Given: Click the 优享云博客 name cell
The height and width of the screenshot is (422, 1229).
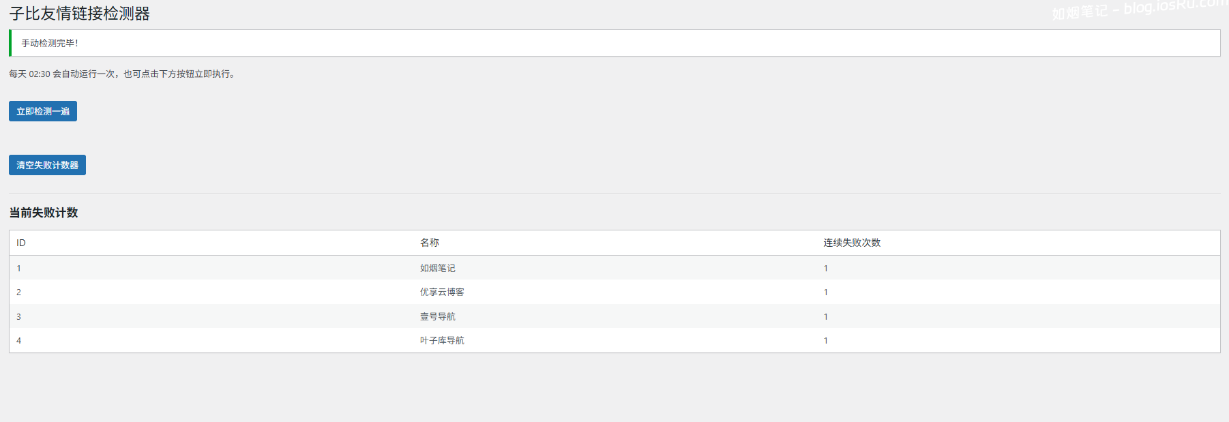Looking at the screenshot, I should (x=442, y=292).
